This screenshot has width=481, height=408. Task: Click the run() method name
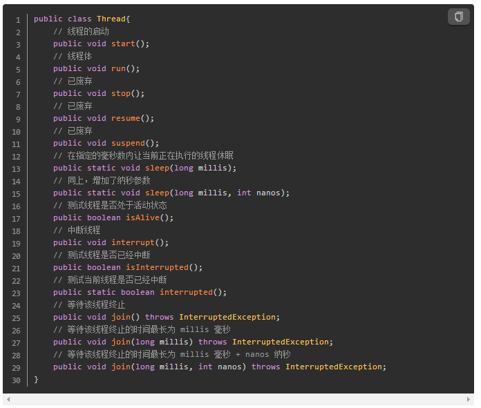118,68
